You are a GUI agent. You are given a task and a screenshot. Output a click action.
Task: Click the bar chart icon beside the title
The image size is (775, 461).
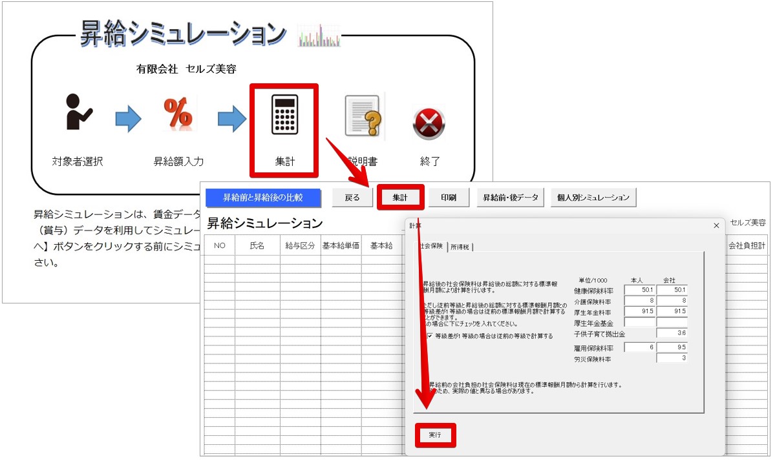(x=319, y=36)
